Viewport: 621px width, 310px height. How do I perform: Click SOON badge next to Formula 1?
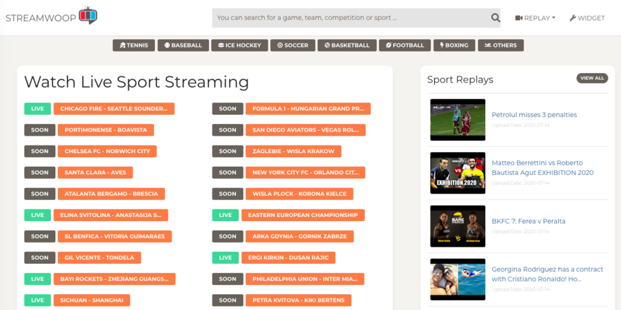tap(228, 109)
